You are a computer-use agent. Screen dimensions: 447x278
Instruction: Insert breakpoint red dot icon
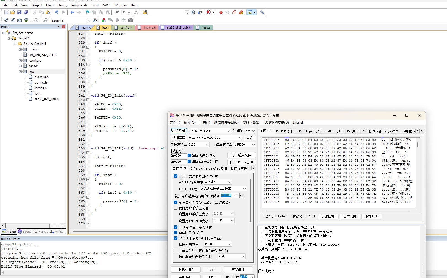221,12
